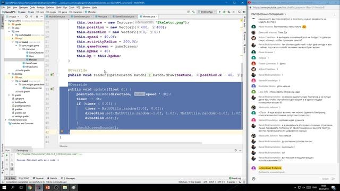This screenshot has height=191, width=340.
Task: Run DesktopApp with the green play button
Action: click(219, 12)
